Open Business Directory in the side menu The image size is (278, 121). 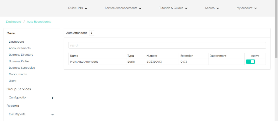[x=21, y=55]
